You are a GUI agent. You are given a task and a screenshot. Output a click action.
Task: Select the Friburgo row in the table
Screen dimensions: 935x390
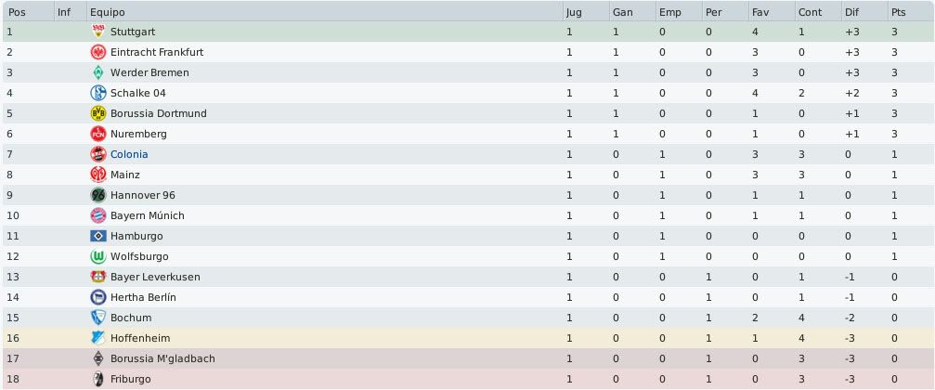pos(468,379)
